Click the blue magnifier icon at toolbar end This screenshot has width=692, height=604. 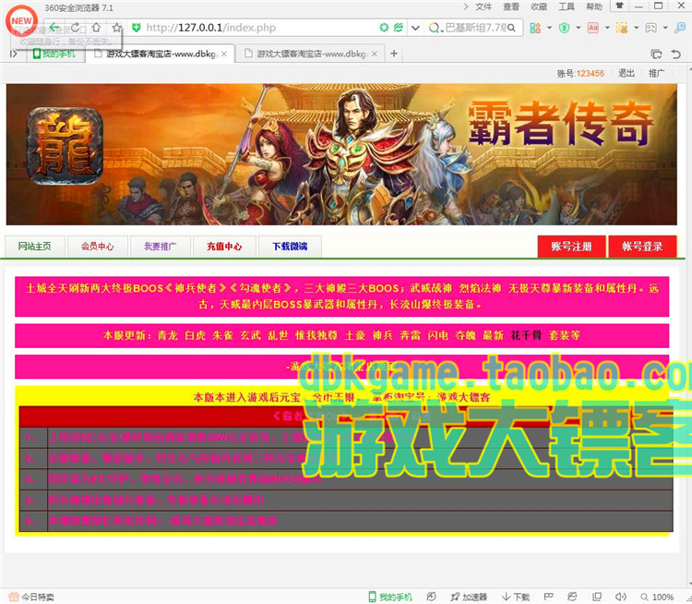680,28
